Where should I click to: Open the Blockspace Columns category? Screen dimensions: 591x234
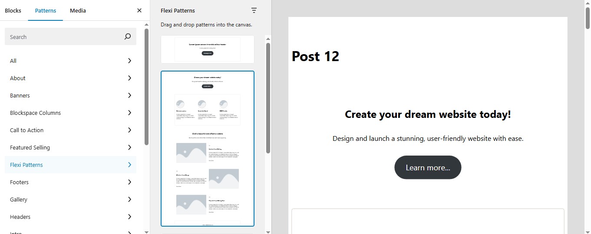(x=70, y=113)
